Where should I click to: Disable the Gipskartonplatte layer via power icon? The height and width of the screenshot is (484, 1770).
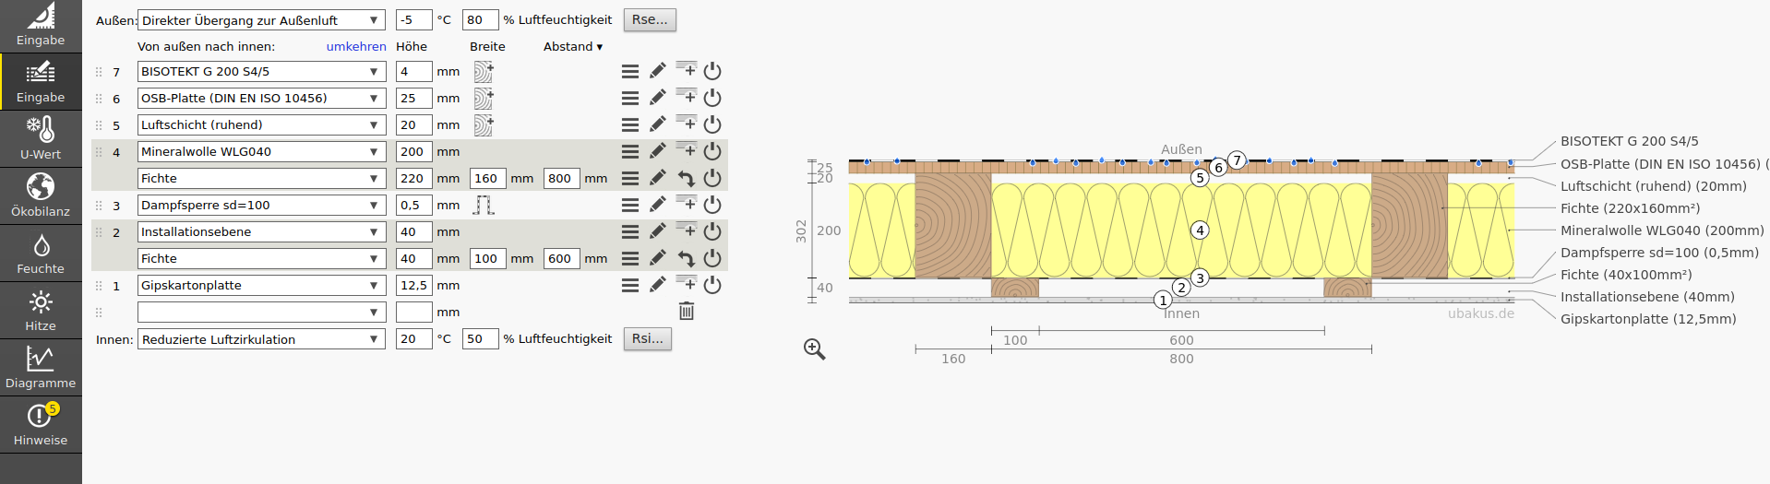(x=712, y=285)
